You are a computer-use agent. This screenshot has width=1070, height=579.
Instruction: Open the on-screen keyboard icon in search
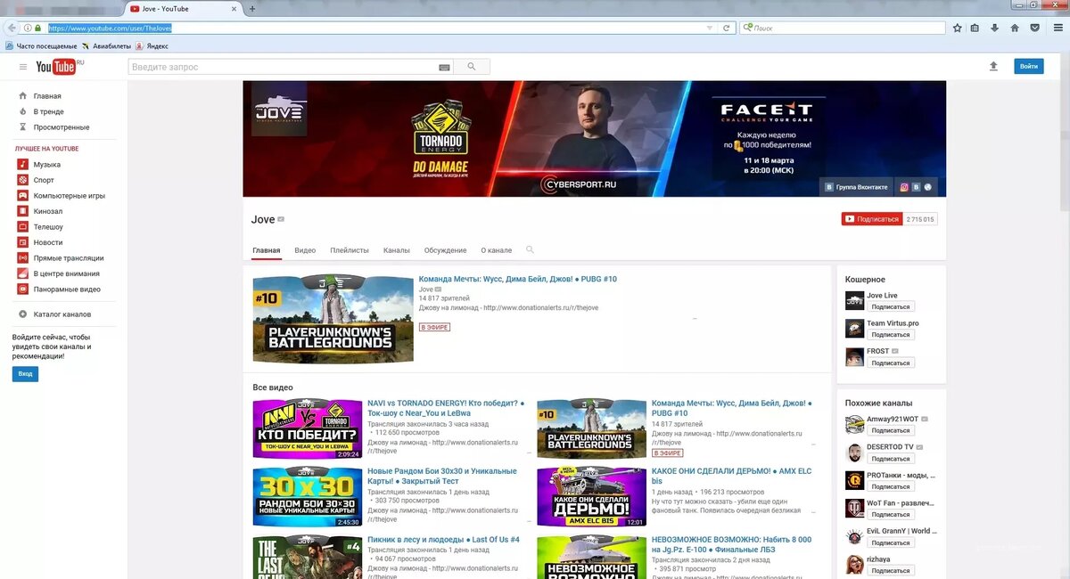pyautogui.click(x=444, y=67)
